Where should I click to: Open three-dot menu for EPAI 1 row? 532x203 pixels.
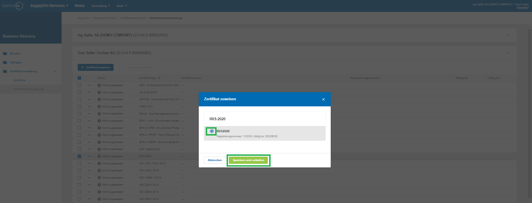click(x=89, y=121)
